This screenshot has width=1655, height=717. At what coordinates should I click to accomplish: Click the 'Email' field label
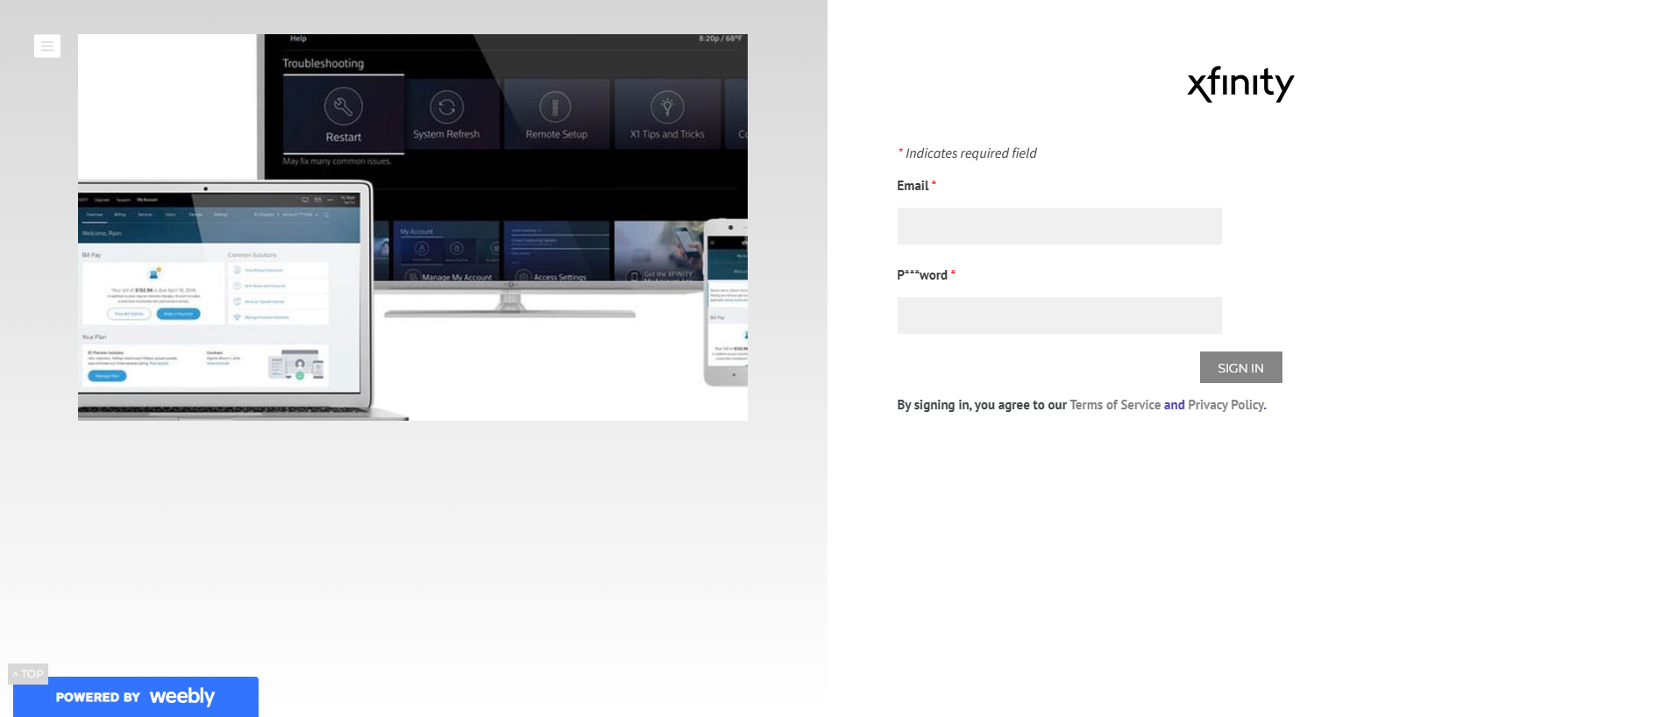point(913,186)
